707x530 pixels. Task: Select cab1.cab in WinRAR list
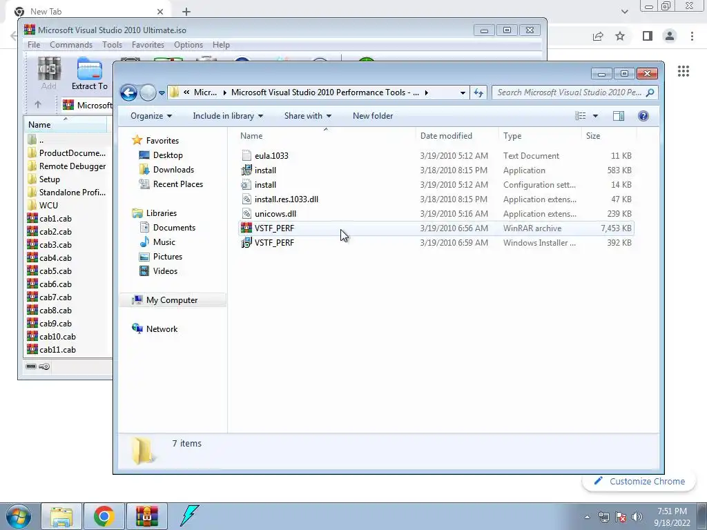click(x=50, y=218)
